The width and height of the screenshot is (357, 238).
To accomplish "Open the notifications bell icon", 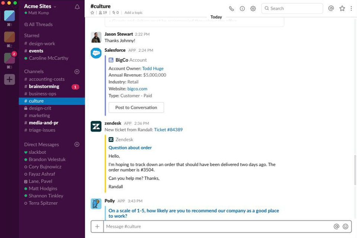I will pyautogui.click(x=77, y=7).
